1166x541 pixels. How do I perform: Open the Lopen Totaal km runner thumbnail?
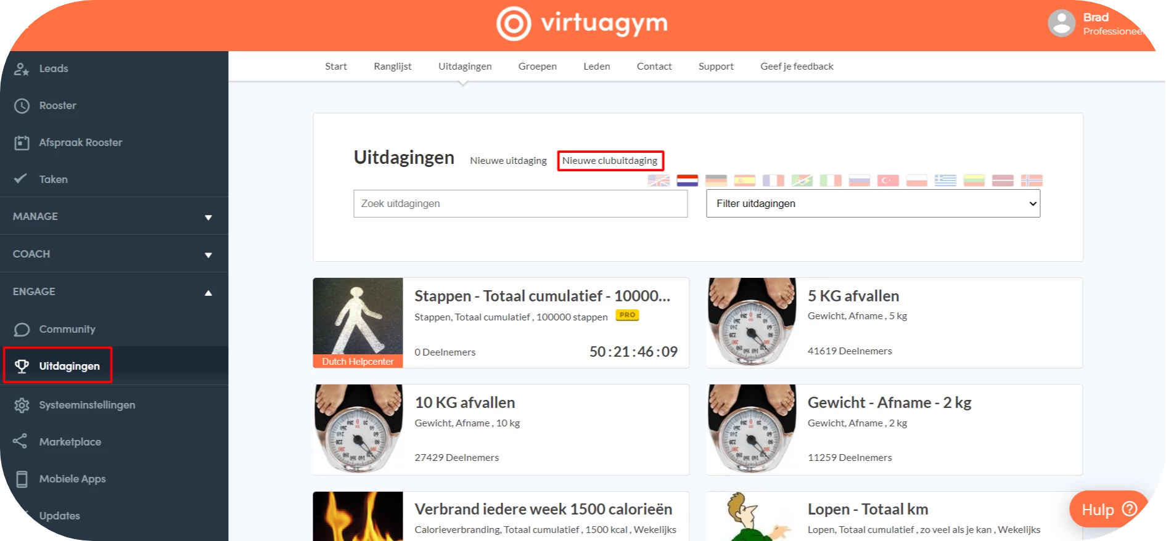[x=751, y=516]
